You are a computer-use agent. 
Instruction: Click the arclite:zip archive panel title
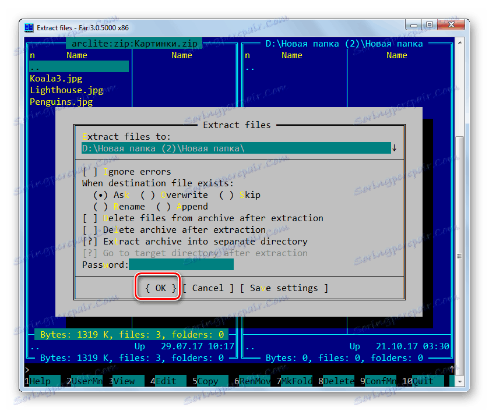(x=135, y=43)
